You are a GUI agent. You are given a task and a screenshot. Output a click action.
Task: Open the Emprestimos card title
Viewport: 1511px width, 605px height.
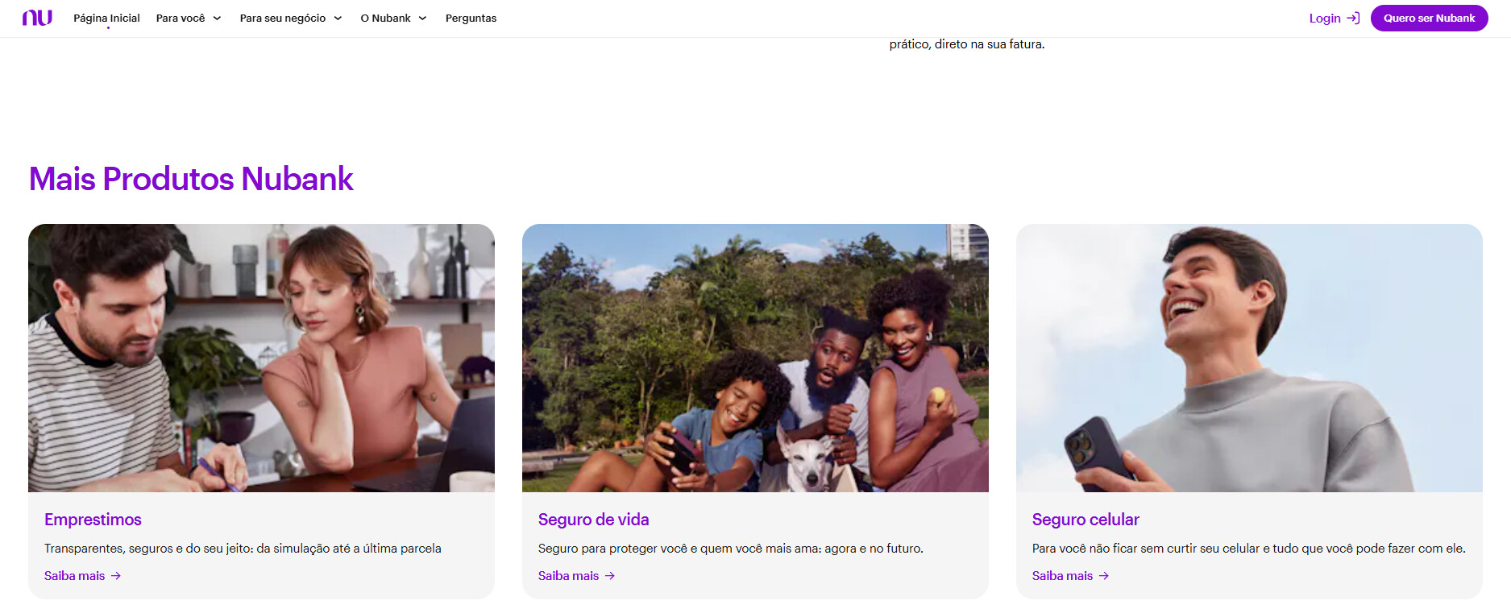point(93,520)
